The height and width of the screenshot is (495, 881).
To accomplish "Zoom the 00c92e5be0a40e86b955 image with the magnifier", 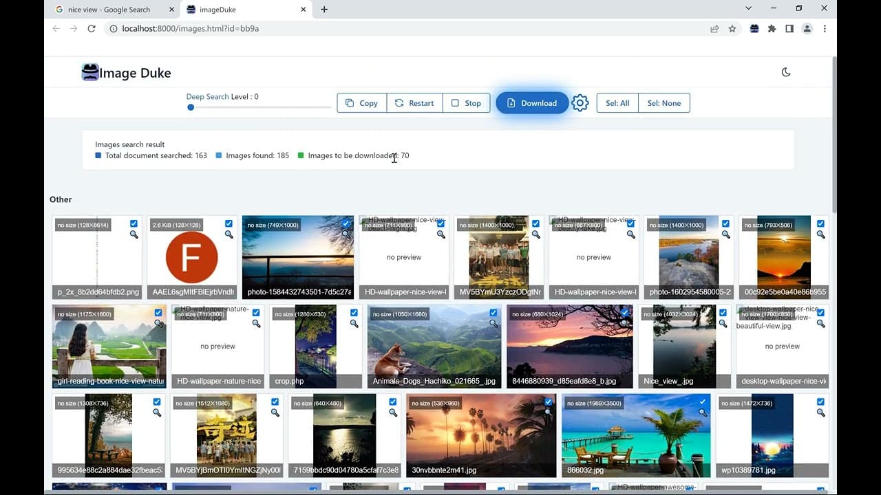I will click(820, 234).
